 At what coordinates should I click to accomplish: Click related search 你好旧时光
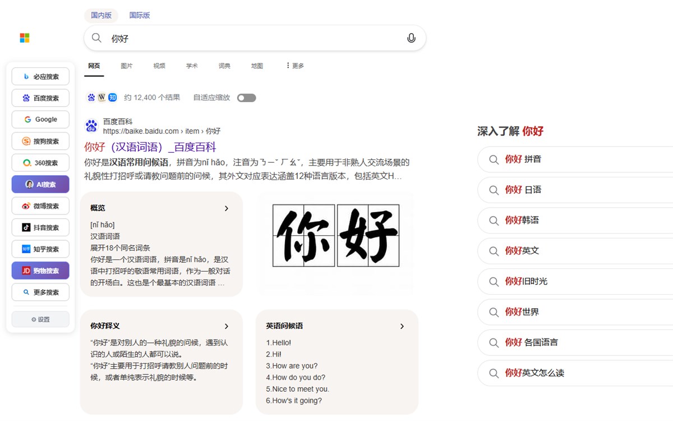[575, 281]
